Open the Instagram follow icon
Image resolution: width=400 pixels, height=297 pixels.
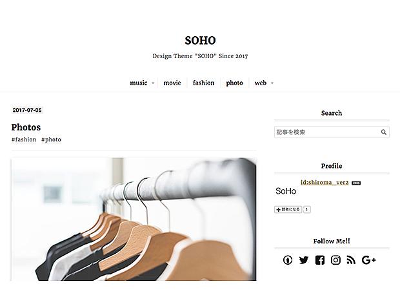pos(335,260)
